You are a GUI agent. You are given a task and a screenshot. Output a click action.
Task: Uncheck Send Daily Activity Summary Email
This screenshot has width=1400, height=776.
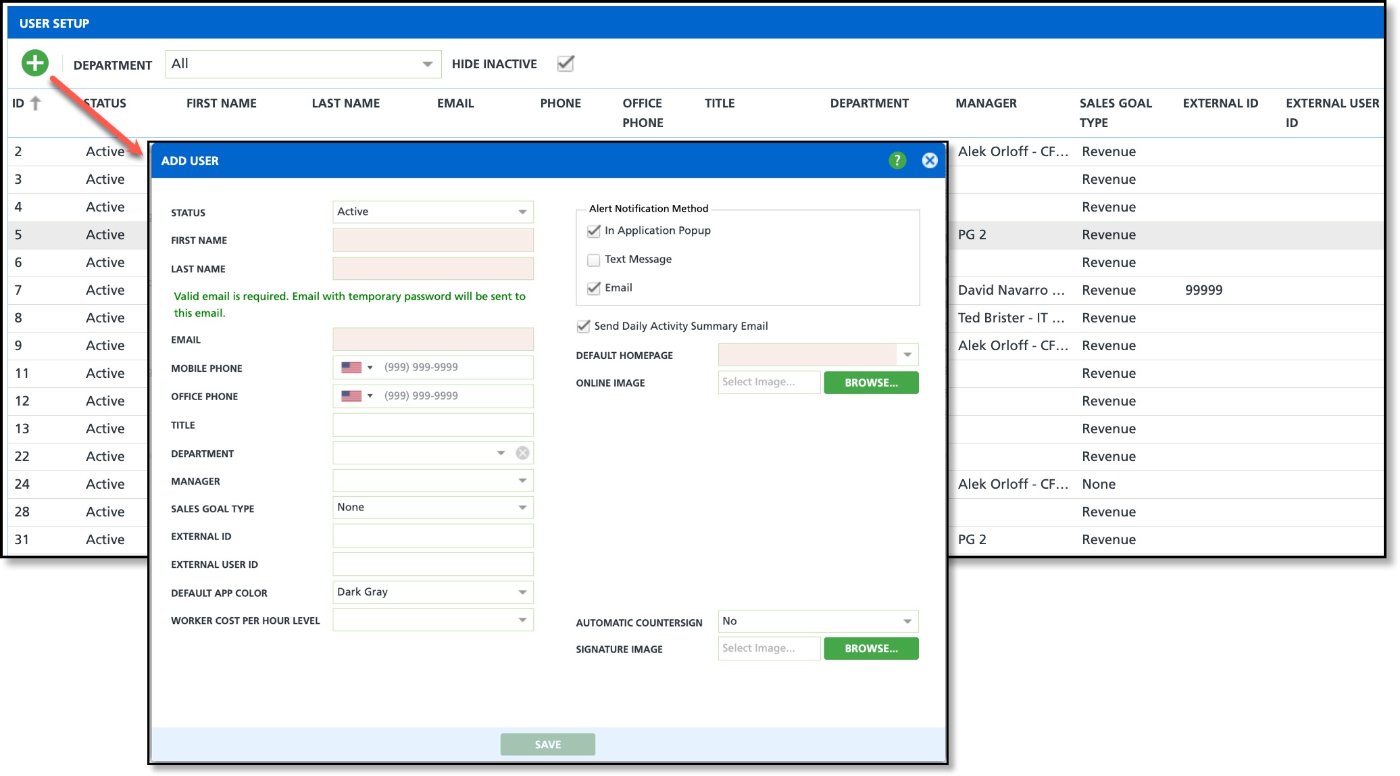pos(583,326)
